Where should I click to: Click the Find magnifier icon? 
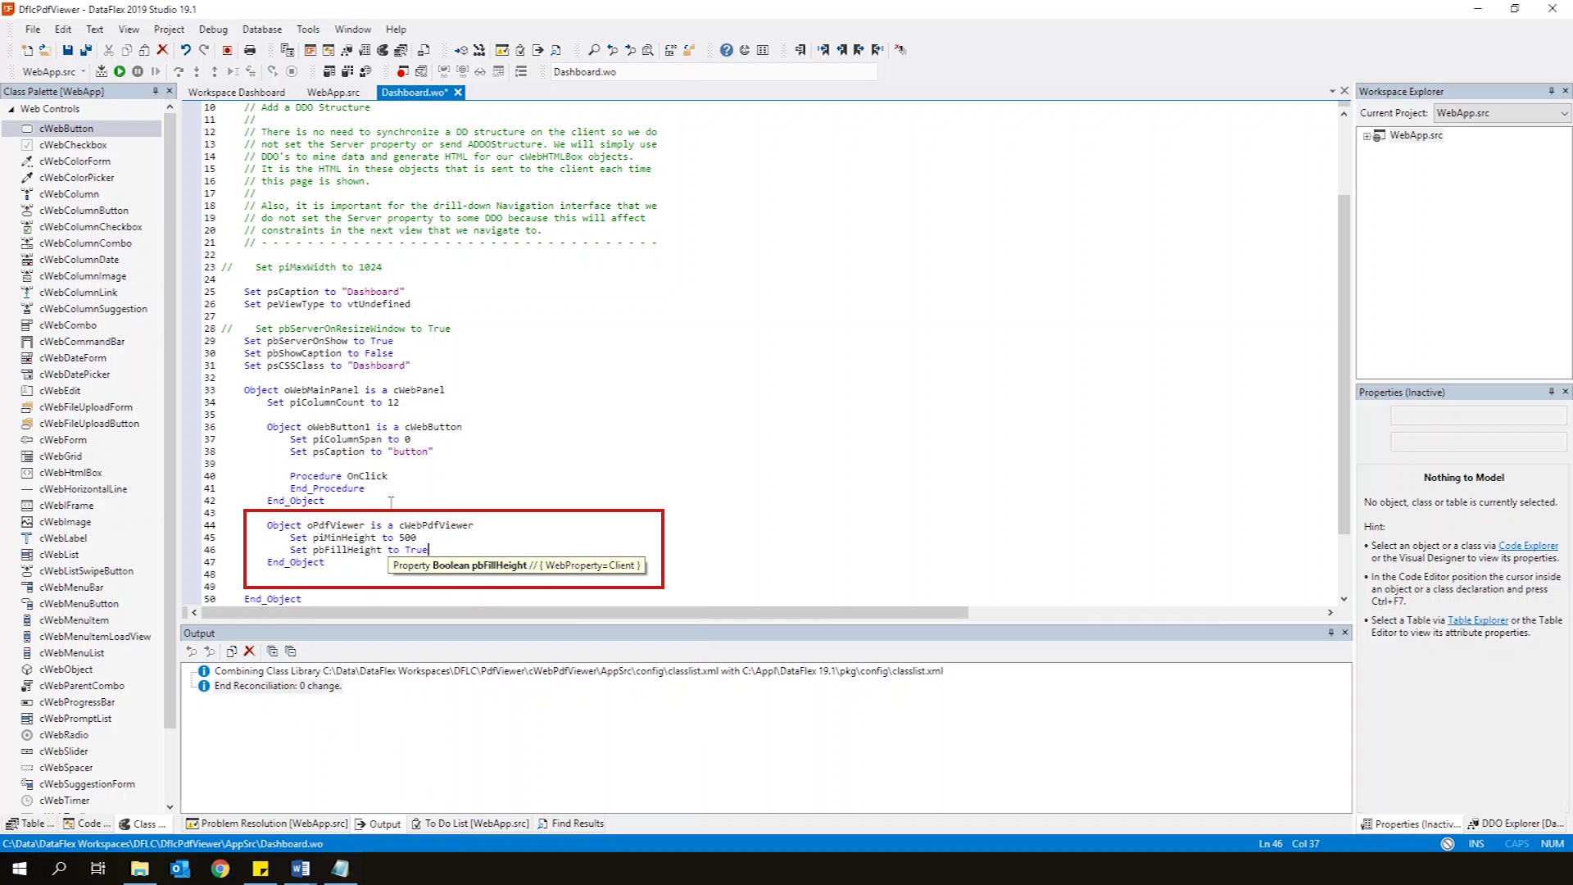click(594, 50)
